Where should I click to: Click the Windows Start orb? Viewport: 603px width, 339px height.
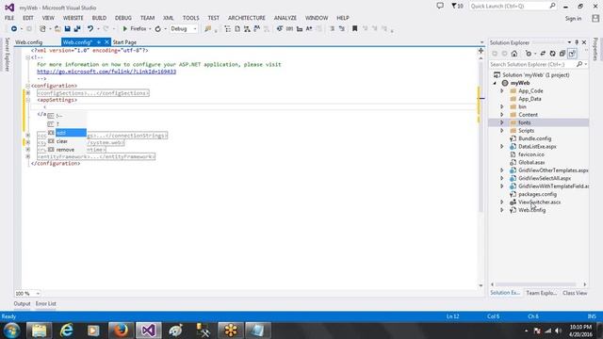point(11,331)
